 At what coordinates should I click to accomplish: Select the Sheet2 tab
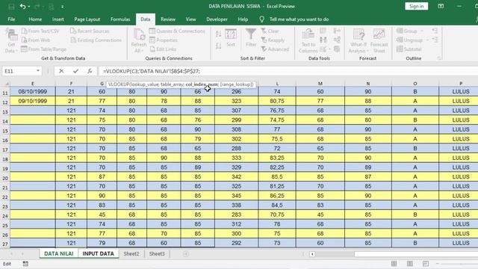[x=131, y=253]
